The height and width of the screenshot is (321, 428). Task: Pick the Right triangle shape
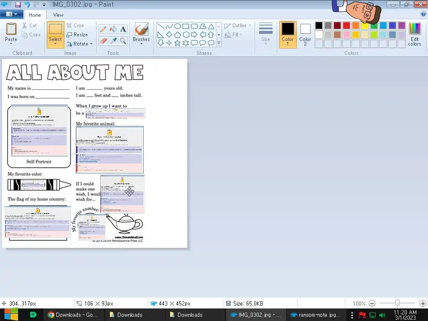tap(161, 35)
